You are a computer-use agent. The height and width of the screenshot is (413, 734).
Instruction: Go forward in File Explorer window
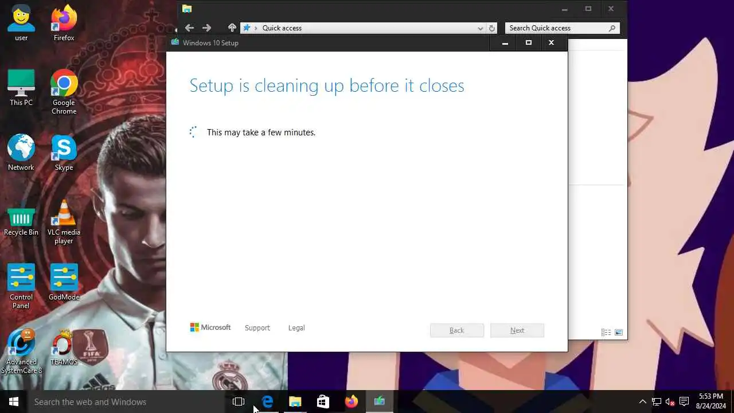pos(206,28)
